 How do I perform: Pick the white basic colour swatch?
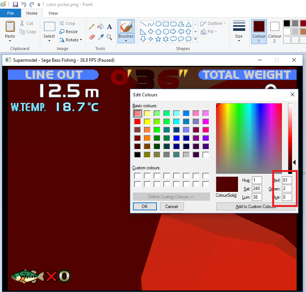point(206,155)
